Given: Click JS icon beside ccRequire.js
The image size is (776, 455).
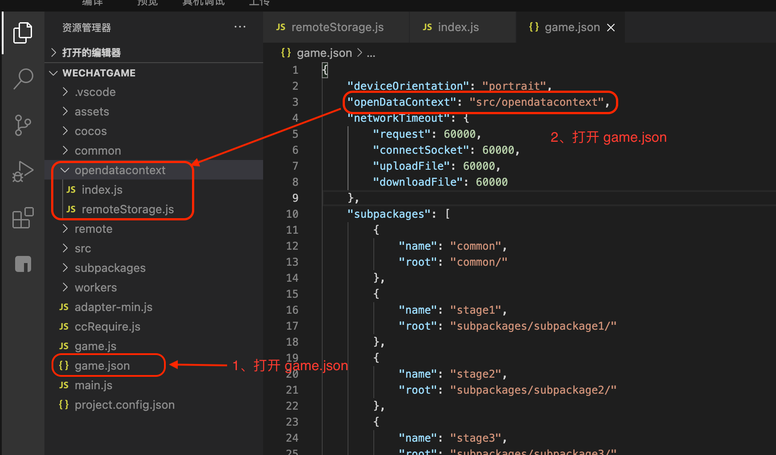Looking at the screenshot, I should click(64, 327).
